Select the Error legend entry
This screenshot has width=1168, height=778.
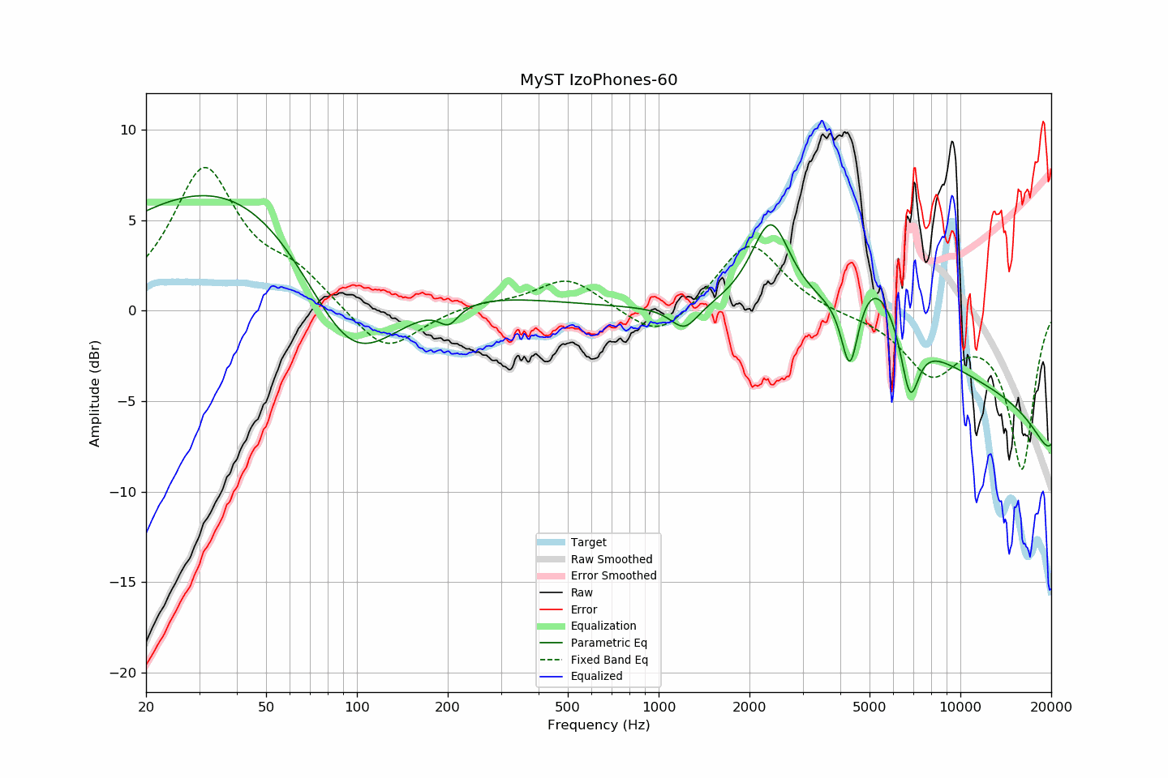point(567,609)
